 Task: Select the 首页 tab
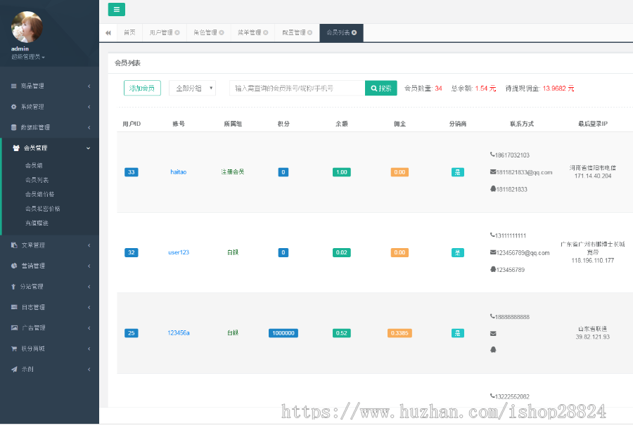point(129,32)
